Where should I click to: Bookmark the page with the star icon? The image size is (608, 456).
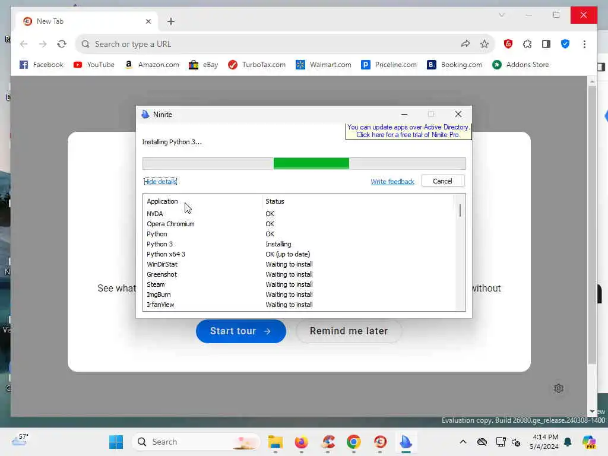coord(484,44)
